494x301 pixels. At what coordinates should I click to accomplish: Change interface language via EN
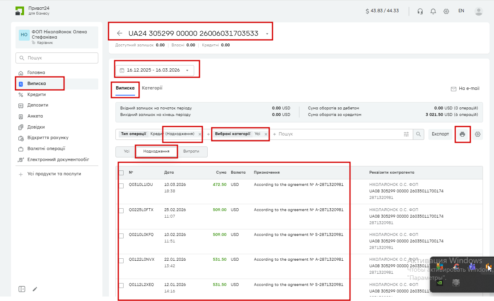pyautogui.click(x=461, y=11)
